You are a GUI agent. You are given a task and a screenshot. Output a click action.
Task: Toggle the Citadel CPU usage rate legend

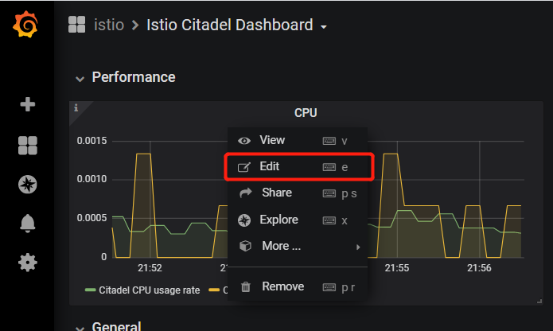click(x=149, y=290)
